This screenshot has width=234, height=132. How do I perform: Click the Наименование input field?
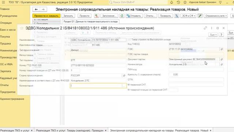pos(98,40)
